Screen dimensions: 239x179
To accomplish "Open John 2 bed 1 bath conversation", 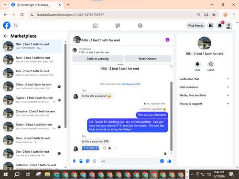I will [x=32, y=60].
